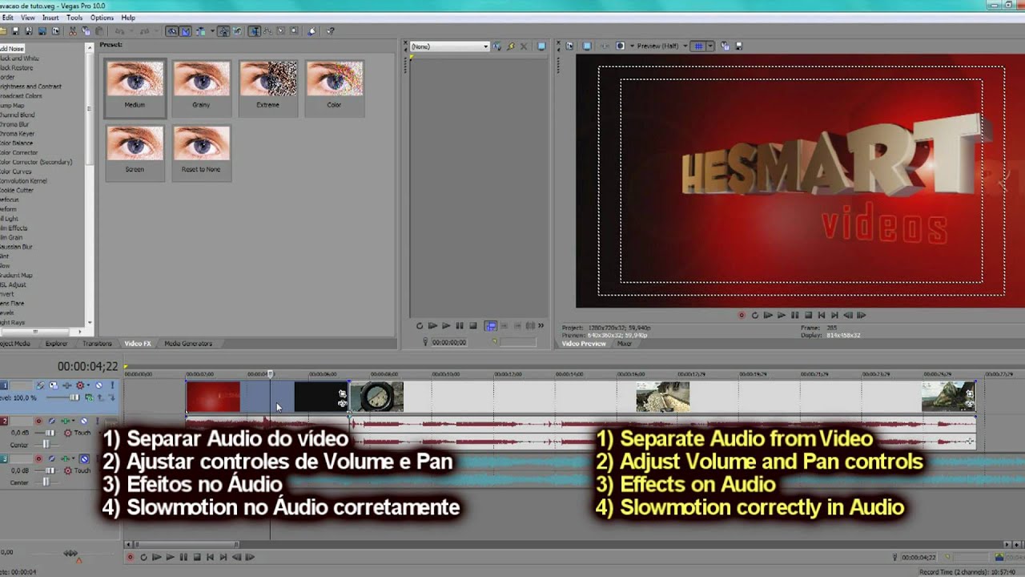Click the What's This help icon in toolbar

(331, 31)
